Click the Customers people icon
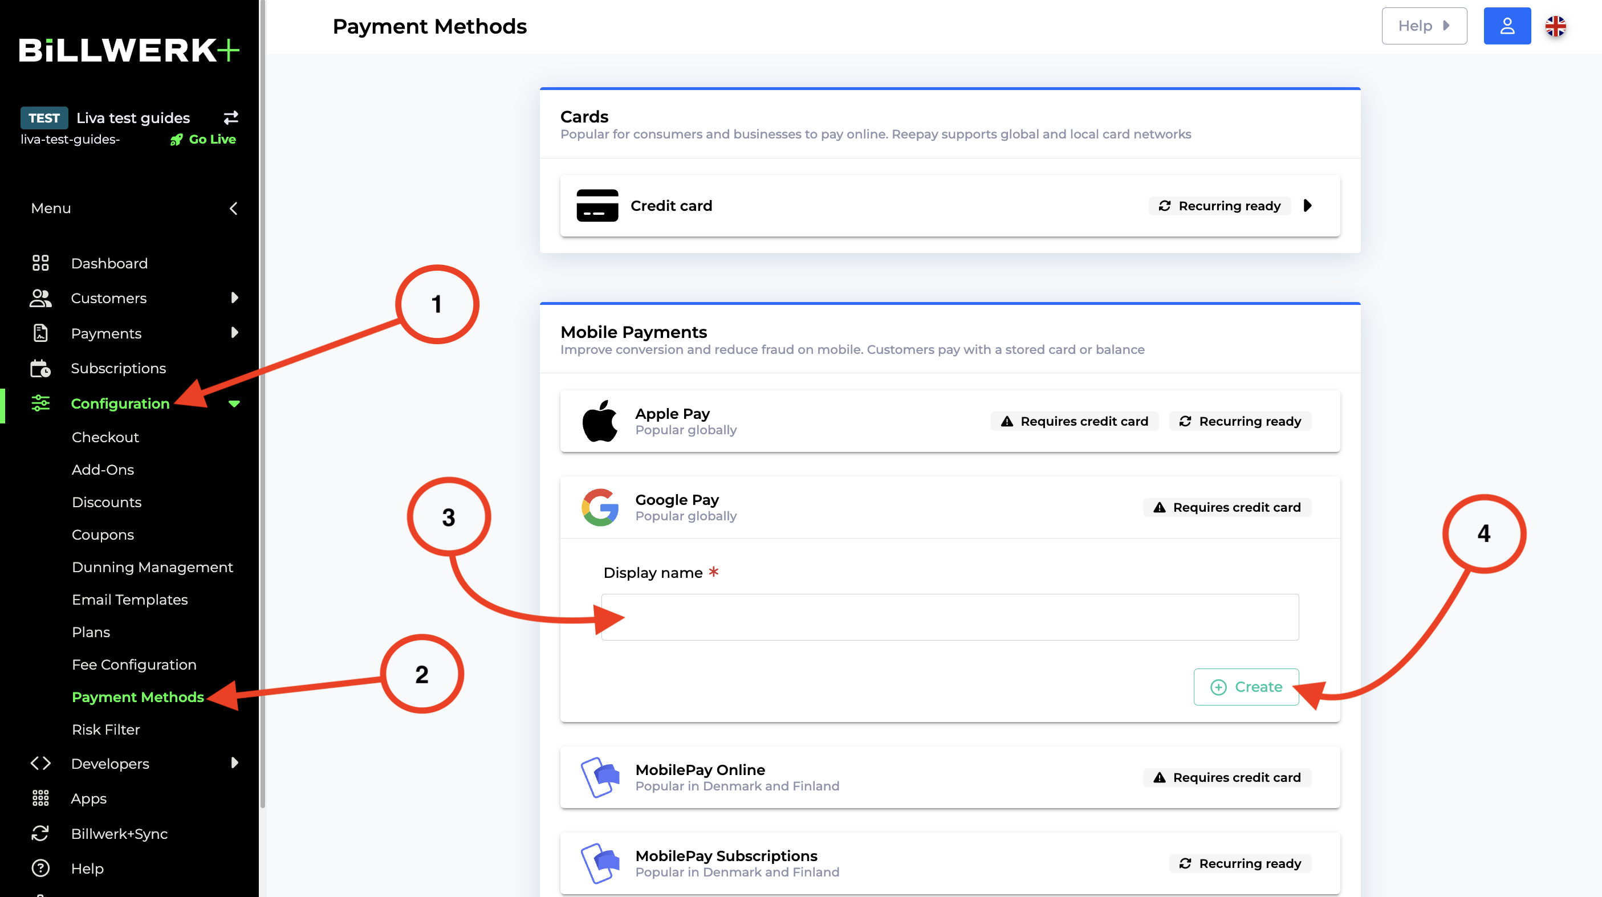 click(x=40, y=297)
